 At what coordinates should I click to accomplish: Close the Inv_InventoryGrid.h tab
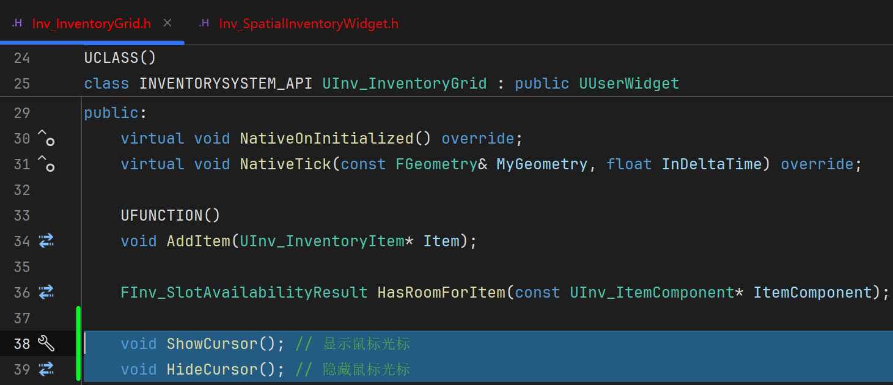click(x=167, y=23)
